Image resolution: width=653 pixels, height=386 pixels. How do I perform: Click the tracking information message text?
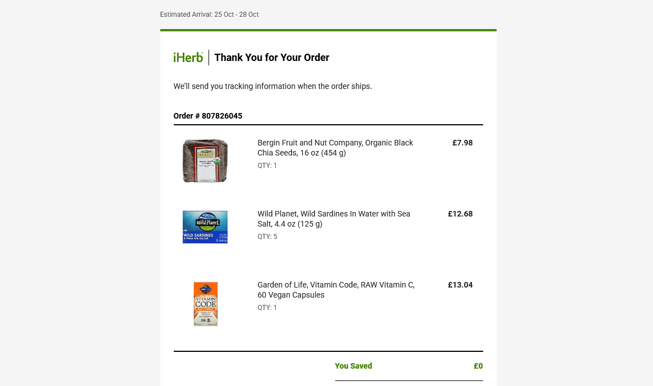[x=273, y=86]
